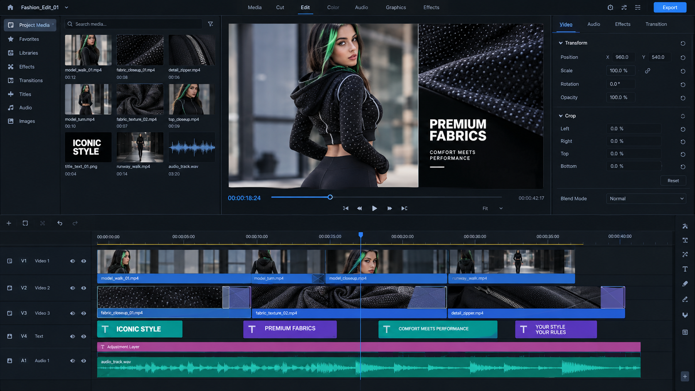The height and width of the screenshot is (391, 695).
Task: Click the preview playback progress slider handle
Action: coord(330,197)
